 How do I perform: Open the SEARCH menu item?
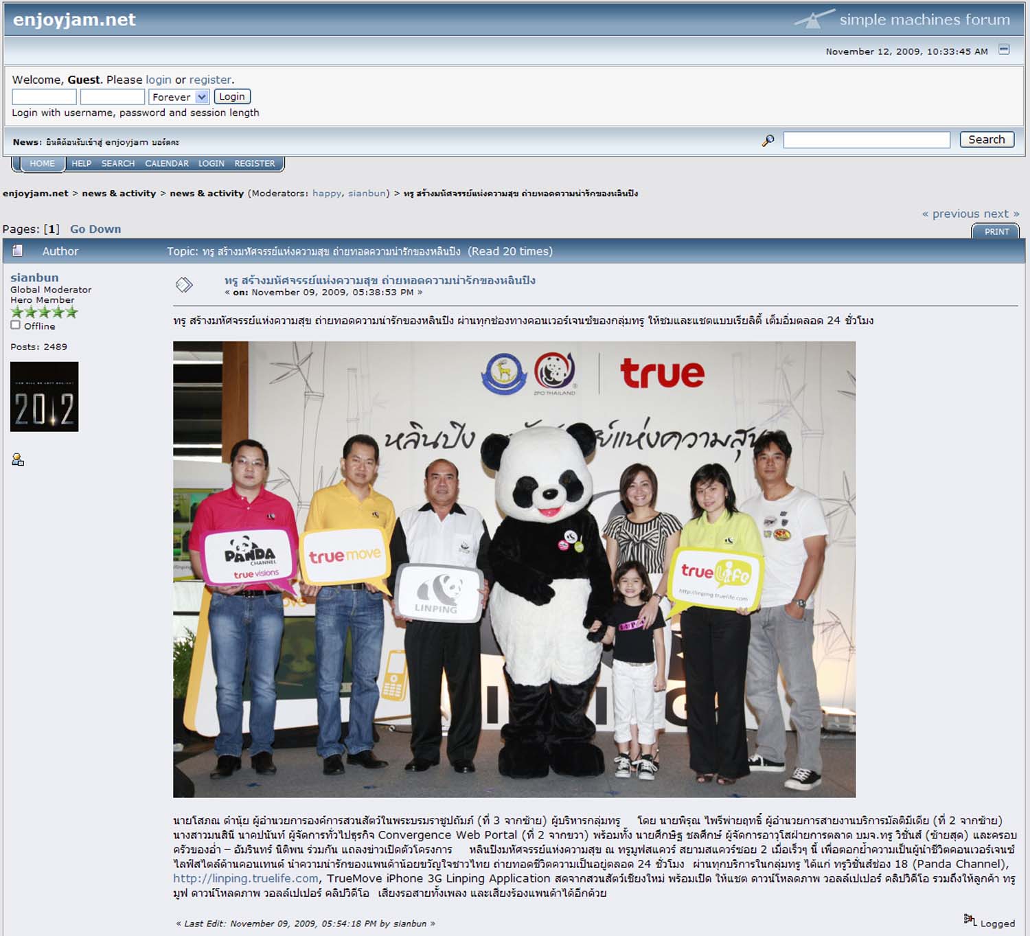click(118, 163)
